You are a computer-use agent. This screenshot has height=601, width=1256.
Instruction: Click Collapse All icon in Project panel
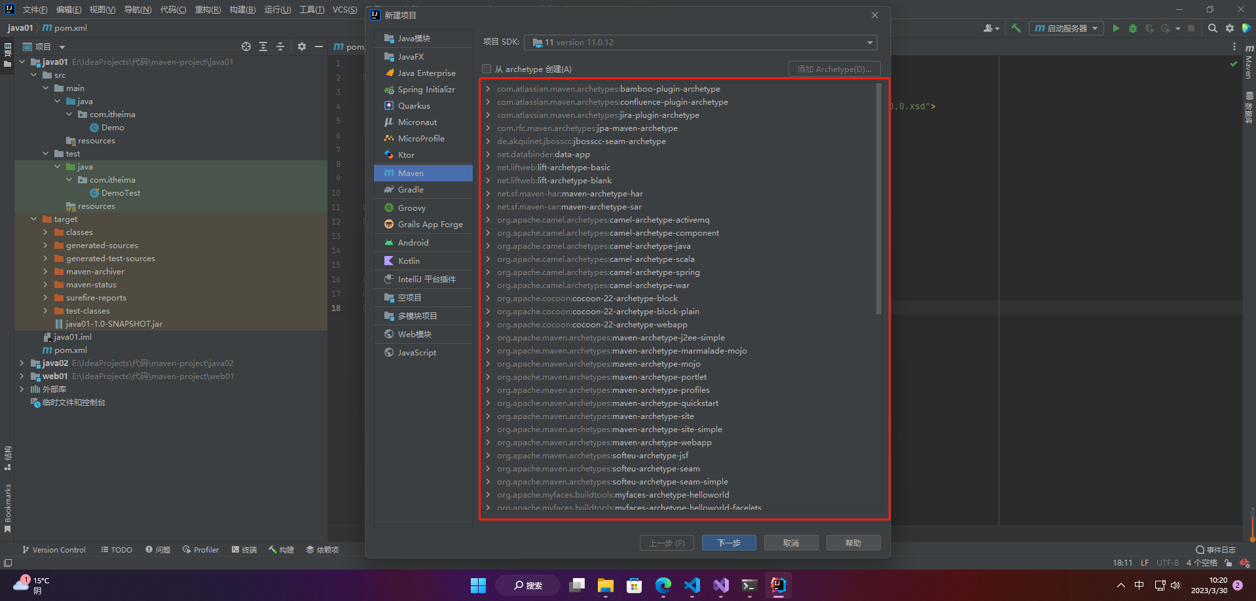click(x=280, y=46)
